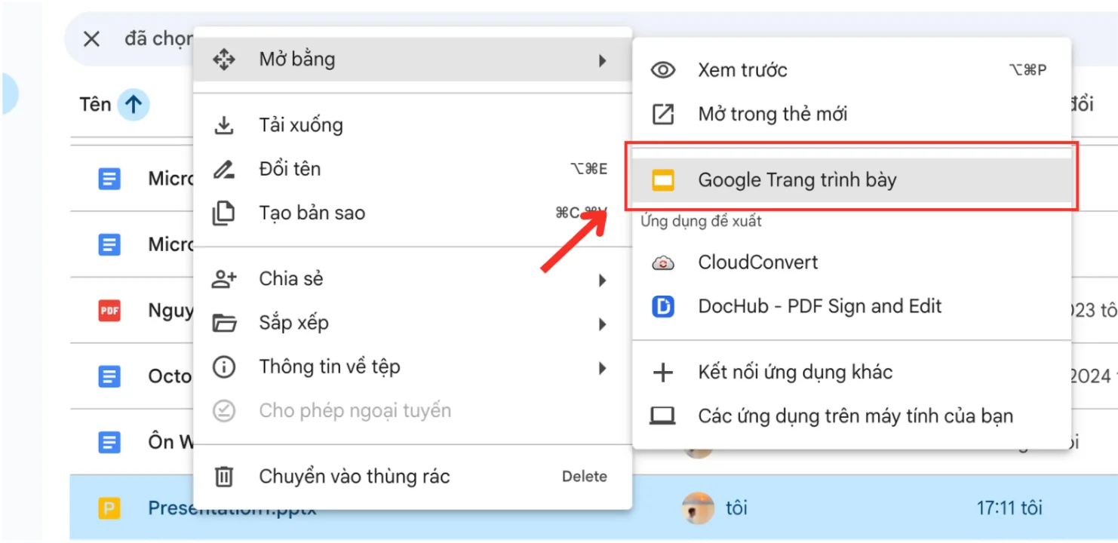
Task: Open the Mở bằng submenu
Action: click(x=412, y=60)
